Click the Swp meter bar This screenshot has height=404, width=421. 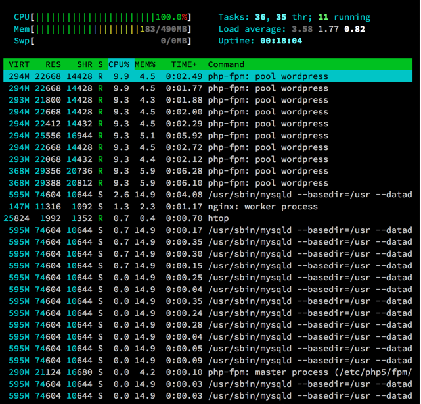(103, 41)
